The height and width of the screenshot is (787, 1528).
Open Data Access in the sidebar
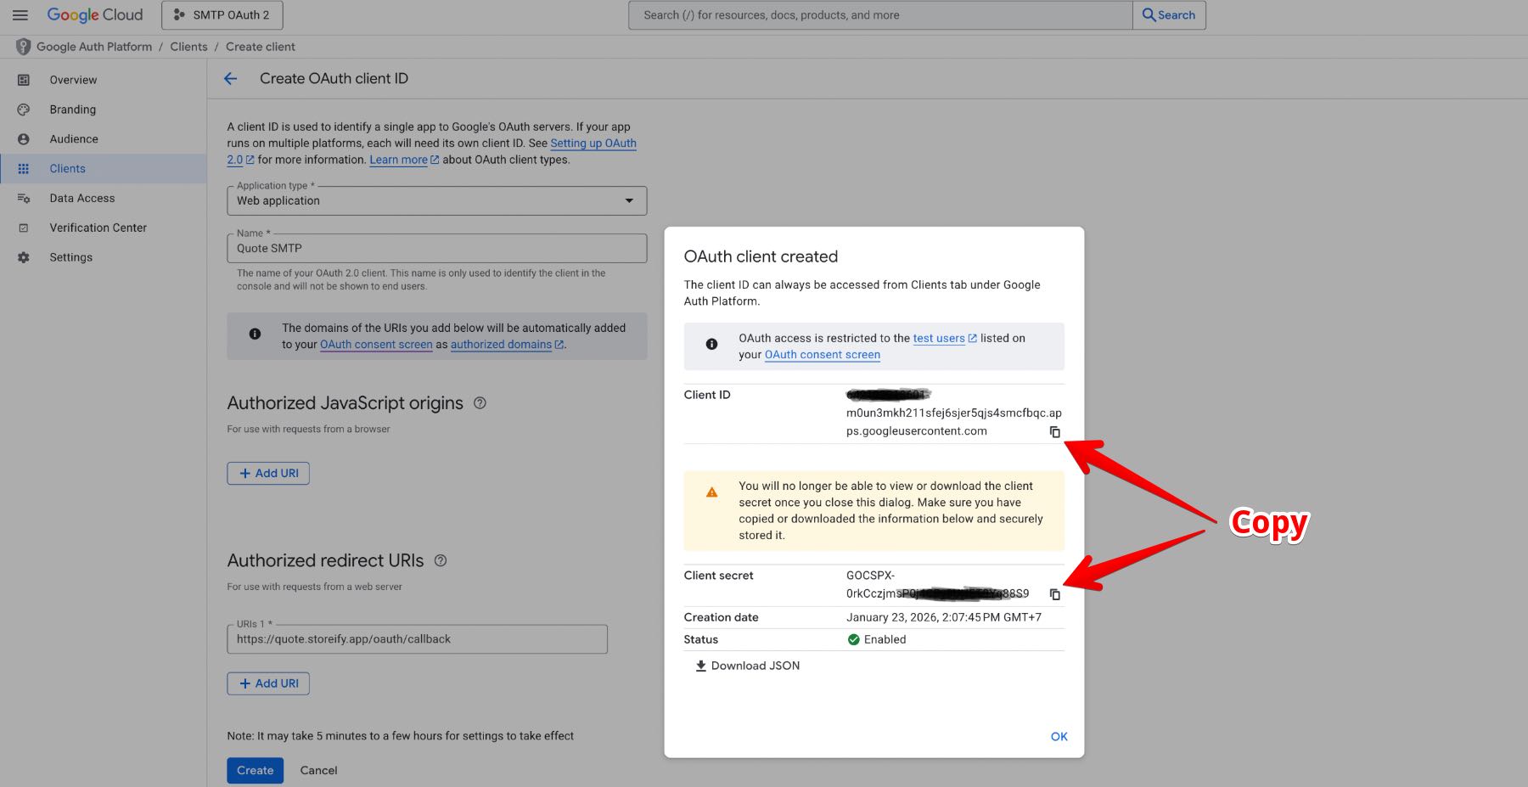pyautogui.click(x=81, y=198)
